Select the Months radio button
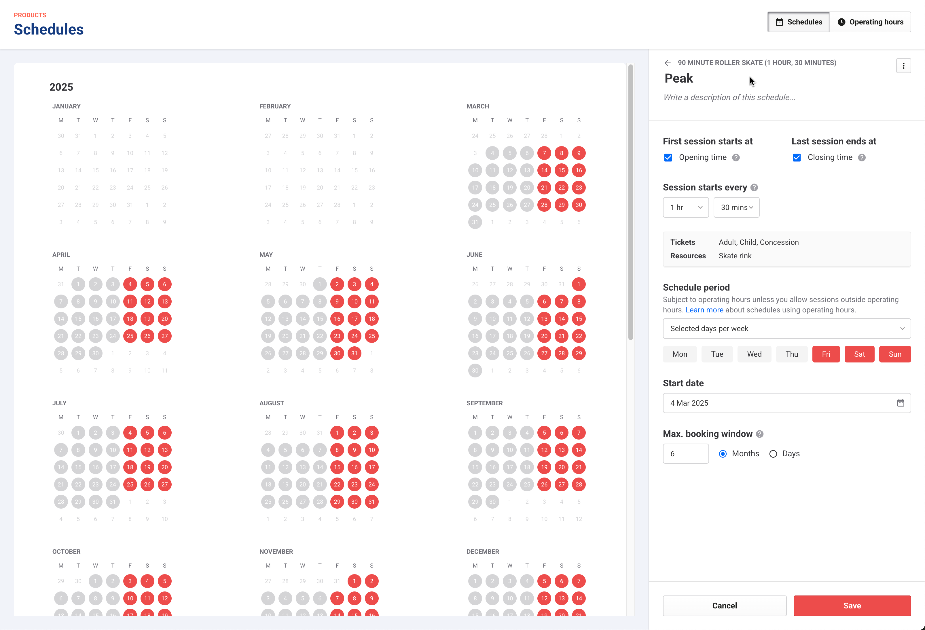The image size is (925, 630). [723, 454]
